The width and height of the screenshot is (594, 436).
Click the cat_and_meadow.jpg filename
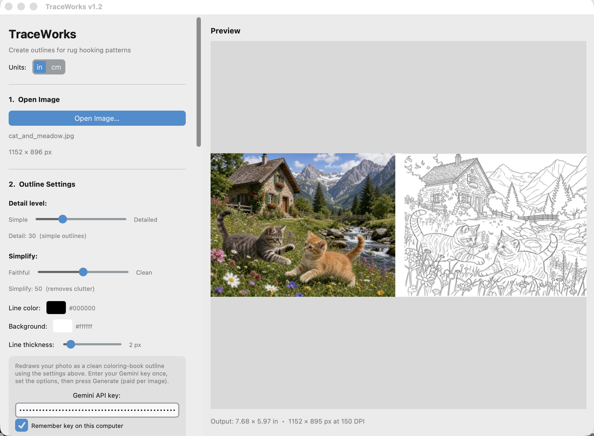[41, 136]
